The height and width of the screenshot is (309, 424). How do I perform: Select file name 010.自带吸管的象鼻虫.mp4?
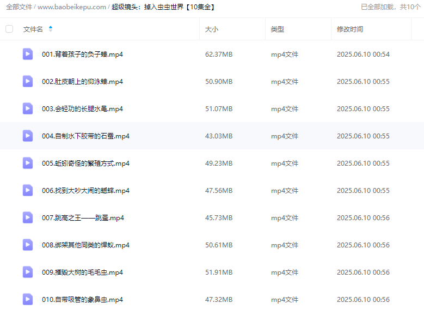[82, 300]
